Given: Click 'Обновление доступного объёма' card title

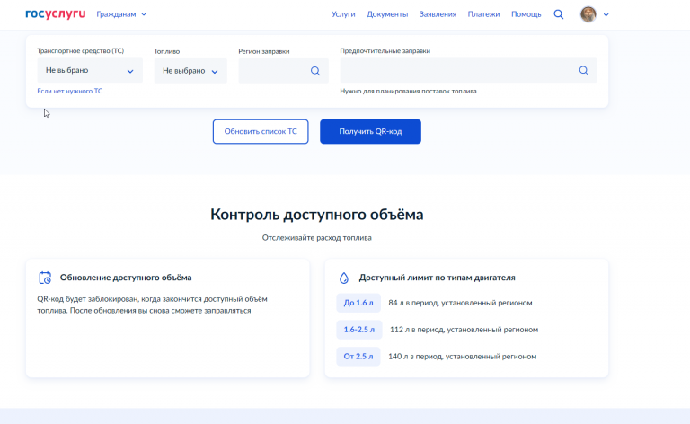Looking at the screenshot, I should [126, 278].
